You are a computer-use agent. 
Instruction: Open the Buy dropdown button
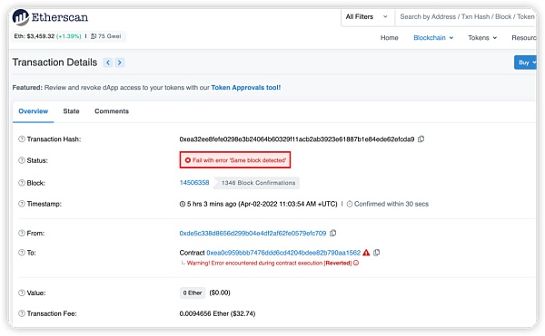point(525,62)
